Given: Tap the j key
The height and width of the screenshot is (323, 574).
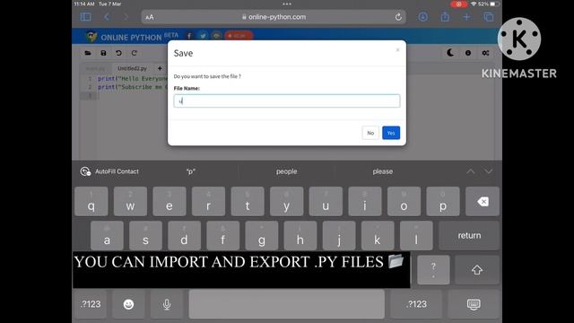Looking at the screenshot, I should [339, 235].
